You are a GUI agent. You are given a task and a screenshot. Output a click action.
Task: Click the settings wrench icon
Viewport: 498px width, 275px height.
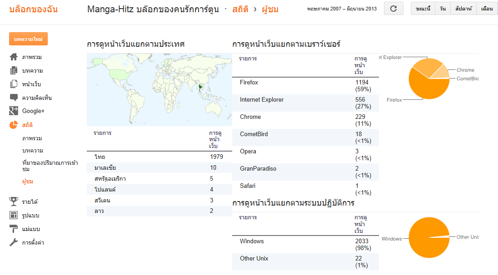[x=14, y=242]
